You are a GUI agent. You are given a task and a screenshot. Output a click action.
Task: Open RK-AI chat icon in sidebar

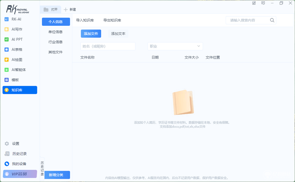pyautogui.click(x=7, y=19)
